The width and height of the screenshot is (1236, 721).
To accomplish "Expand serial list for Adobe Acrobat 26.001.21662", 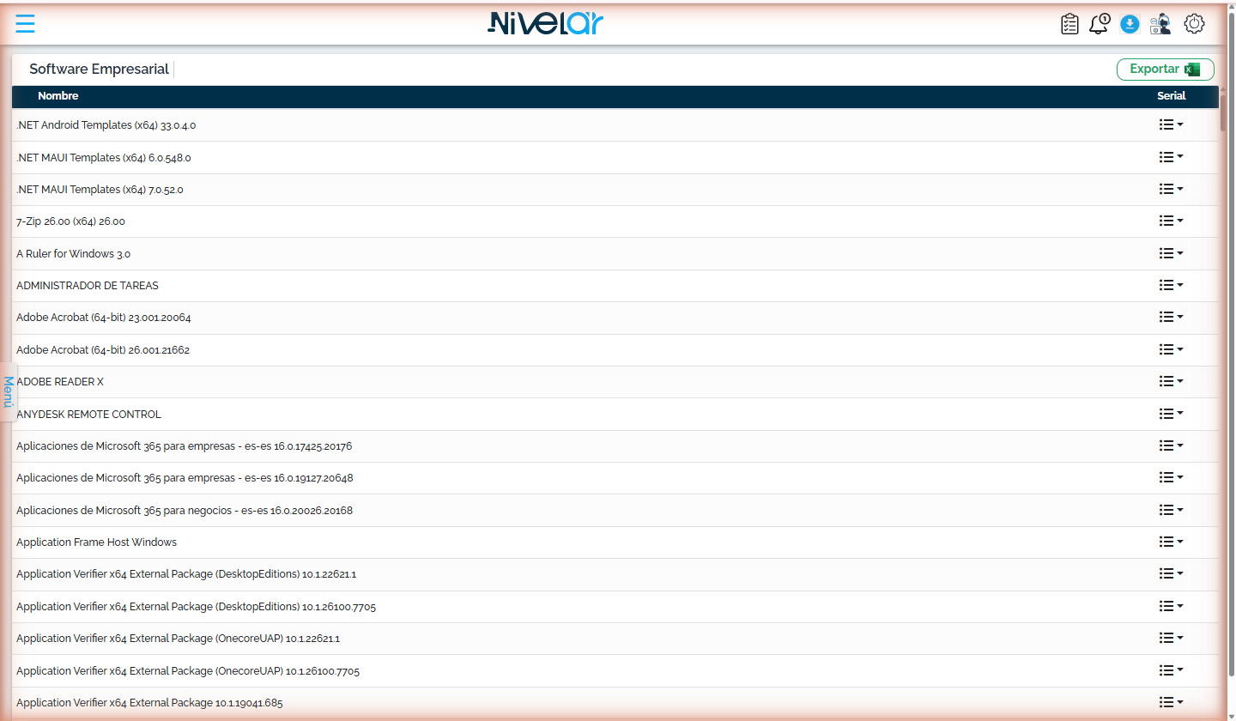I will pos(1171,349).
